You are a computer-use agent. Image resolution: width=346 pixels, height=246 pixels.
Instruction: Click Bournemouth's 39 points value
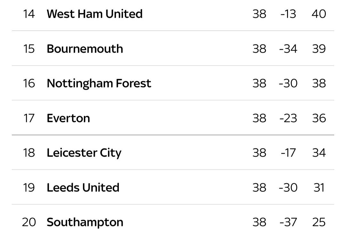point(319,49)
